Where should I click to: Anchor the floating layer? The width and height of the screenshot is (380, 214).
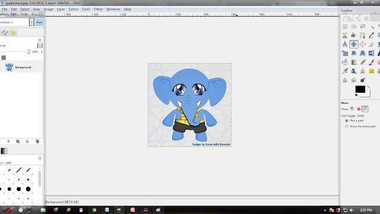(27, 141)
